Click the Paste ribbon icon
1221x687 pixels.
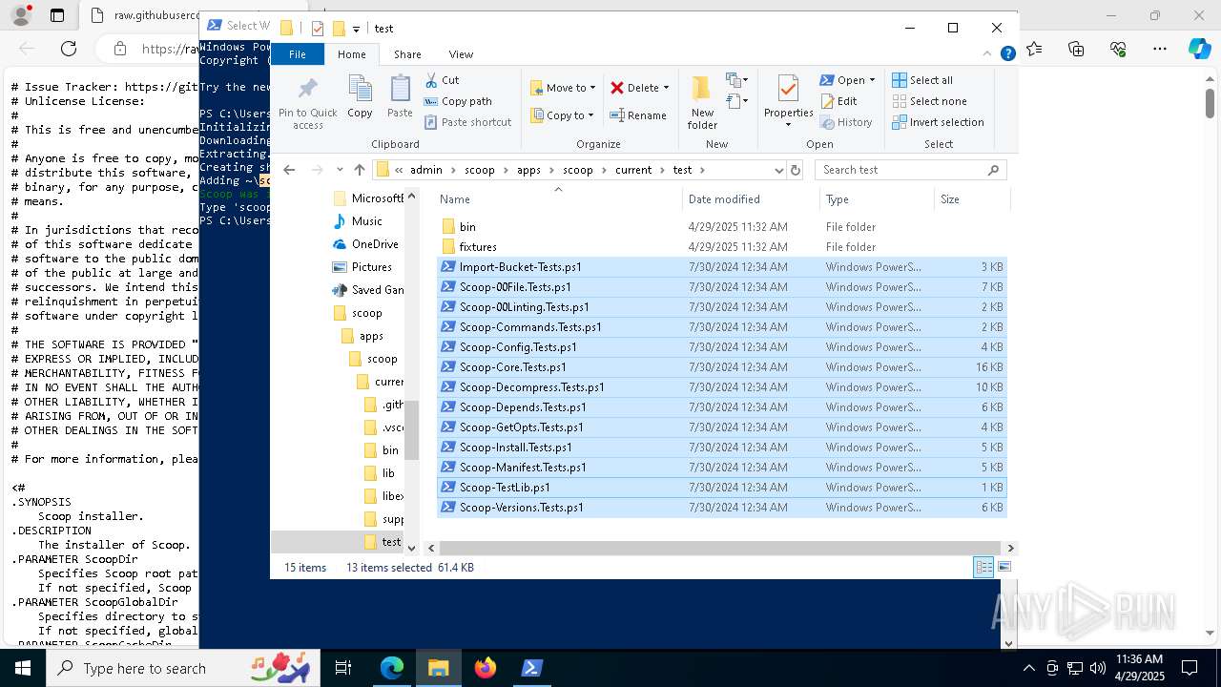tap(400, 96)
